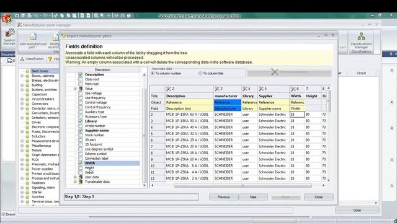397x223 pixels.
Task: Expand the Value node in fields tree
Action: pos(75,89)
